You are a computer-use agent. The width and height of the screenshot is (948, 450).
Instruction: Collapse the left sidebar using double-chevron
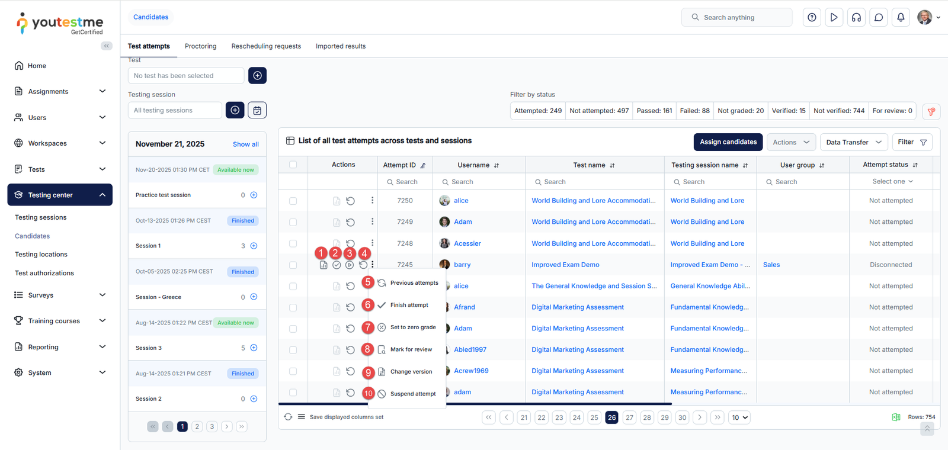pyautogui.click(x=107, y=46)
